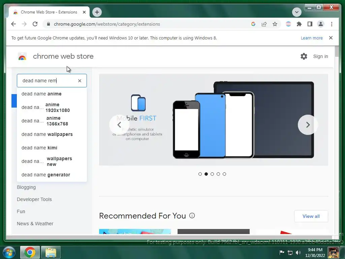Show previous carousel slide
The image size is (345, 259).
(x=119, y=125)
